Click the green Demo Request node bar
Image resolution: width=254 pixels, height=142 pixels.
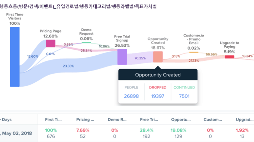tap(87, 43)
